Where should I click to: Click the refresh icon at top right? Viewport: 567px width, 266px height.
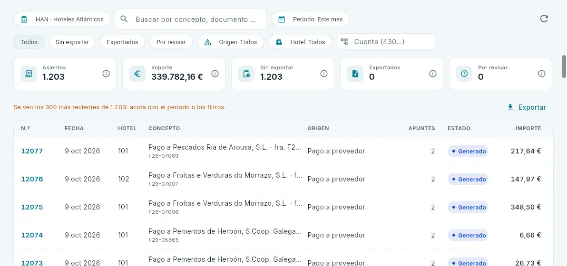[x=544, y=19]
